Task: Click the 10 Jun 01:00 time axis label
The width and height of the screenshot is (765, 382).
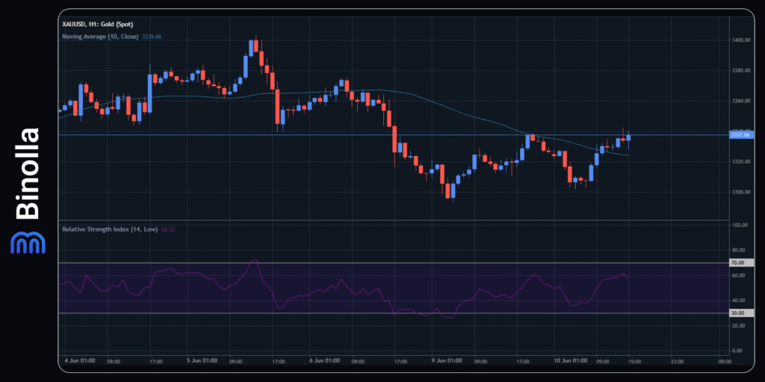Action: (x=572, y=360)
